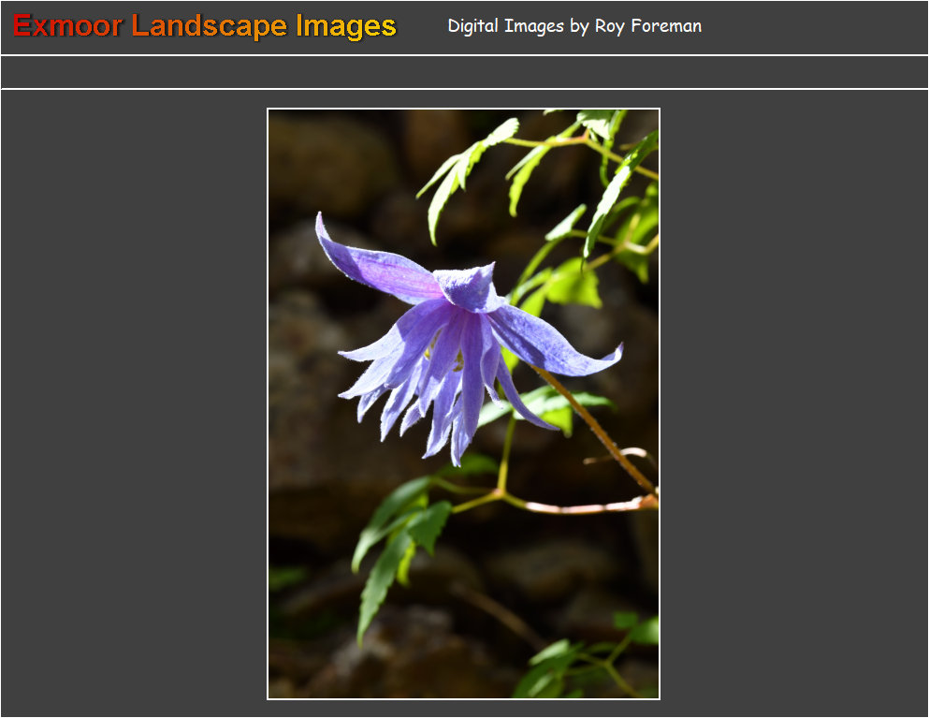
Task: Click the upper-left pointed purple petal tip
Action: pyautogui.click(x=321, y=223)
